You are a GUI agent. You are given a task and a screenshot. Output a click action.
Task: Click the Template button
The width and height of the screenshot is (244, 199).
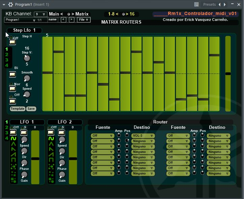point(18,109)
